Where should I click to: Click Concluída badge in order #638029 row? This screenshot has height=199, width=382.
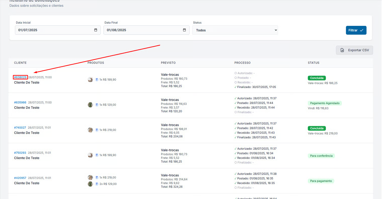click(317, 78)
